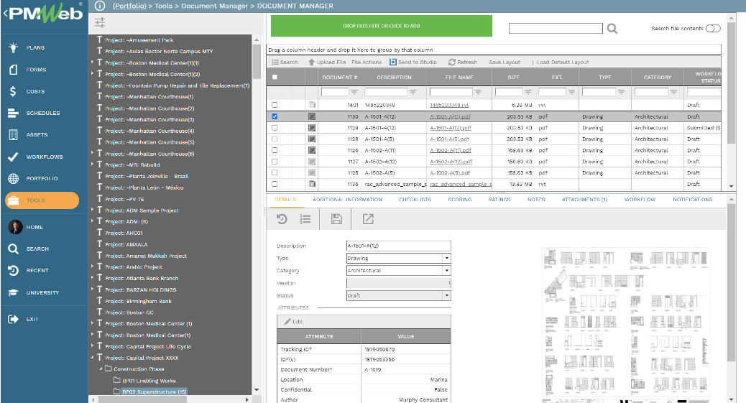Click the magnifier search icon beside search box
Viewport: 746px width, 403px height.
point(612,29)
